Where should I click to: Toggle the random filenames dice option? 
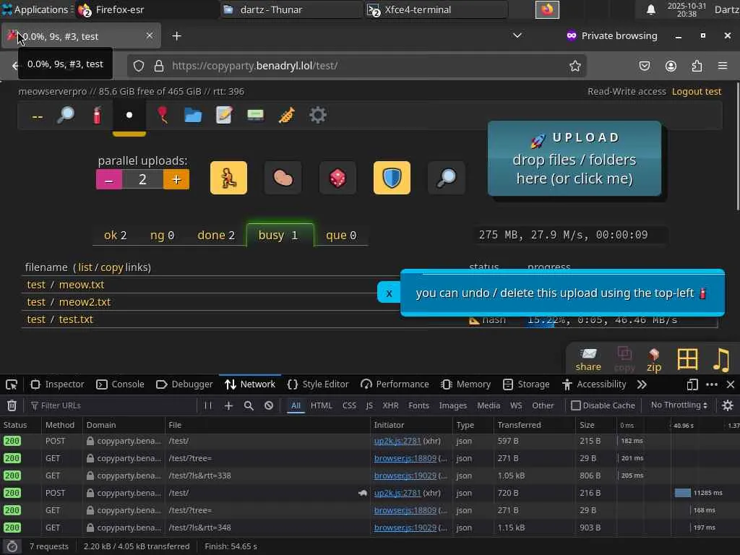coord(337,178)
